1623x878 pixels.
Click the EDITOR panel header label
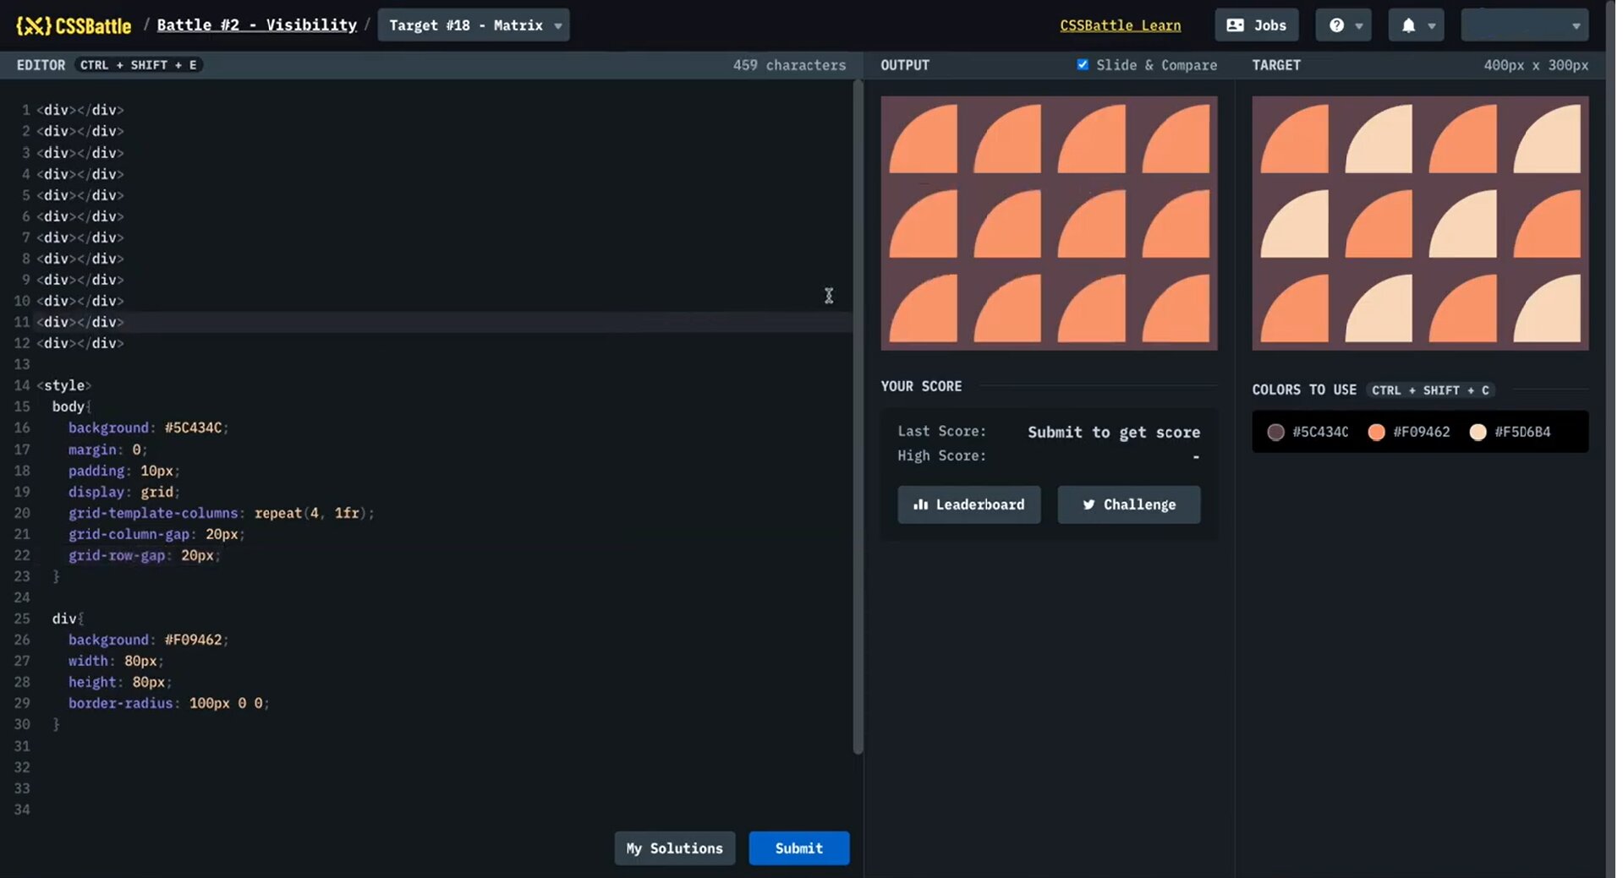click(x=41, y=65)
